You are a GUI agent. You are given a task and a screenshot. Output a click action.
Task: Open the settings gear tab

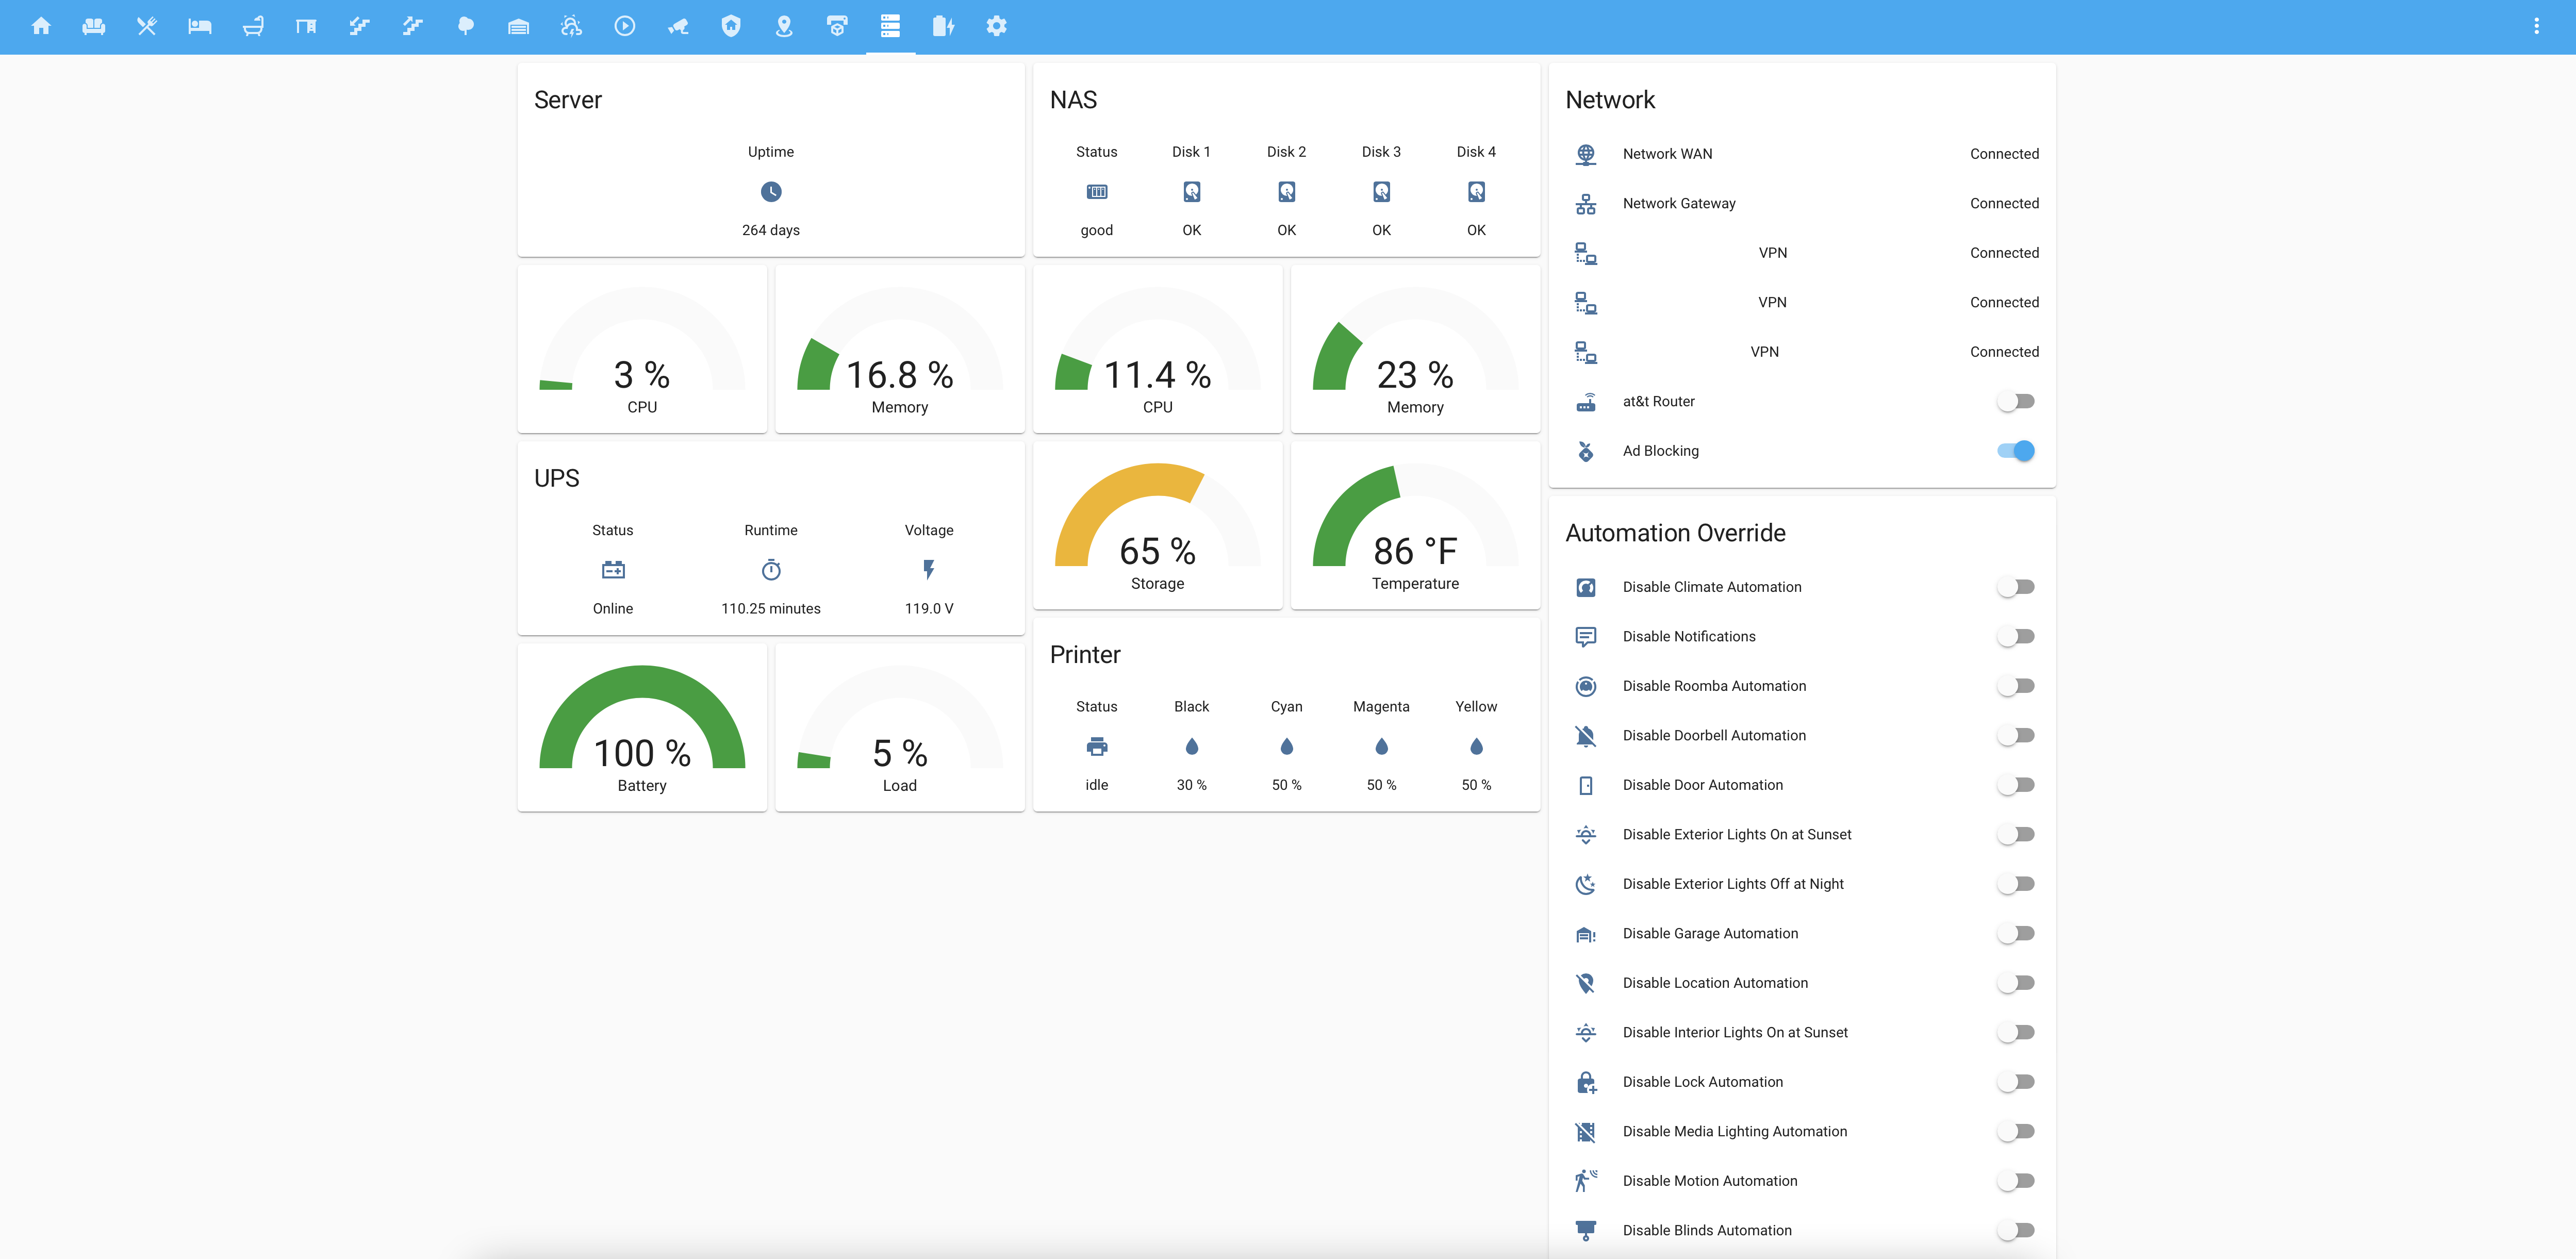tap(996, 26)
